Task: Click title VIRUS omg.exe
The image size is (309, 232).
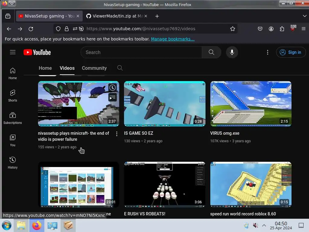Action: pos(225,133)
